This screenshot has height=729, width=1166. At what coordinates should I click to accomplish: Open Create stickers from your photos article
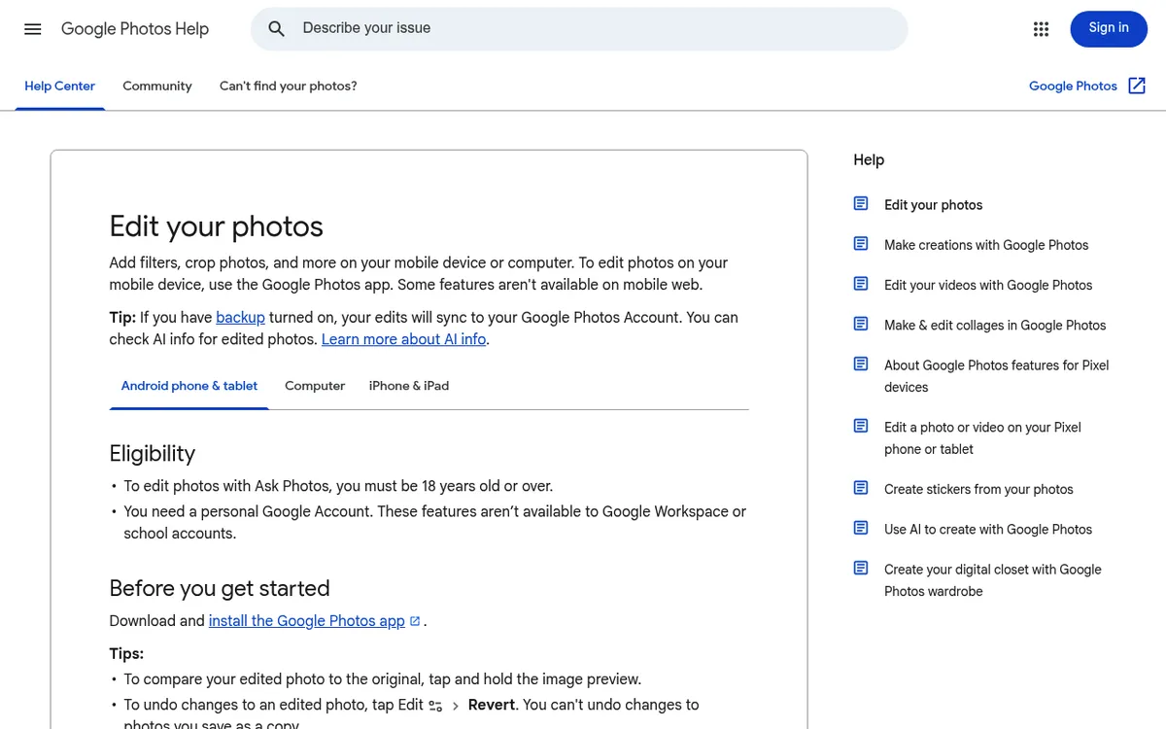point(978,489)
